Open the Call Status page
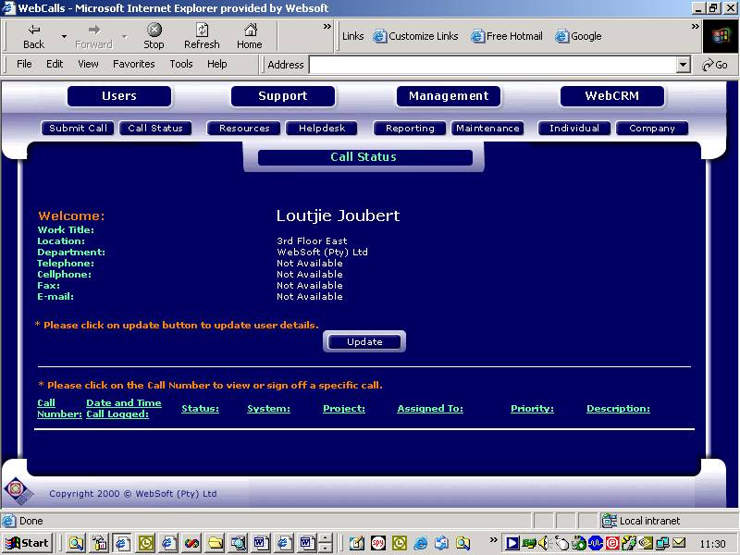740x555 pixels. click(155, 129)
